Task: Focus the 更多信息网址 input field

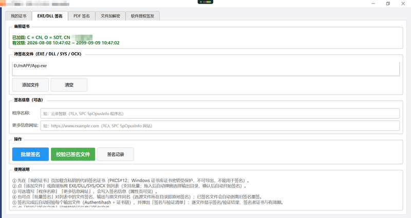Action: [x=220, y=125]
